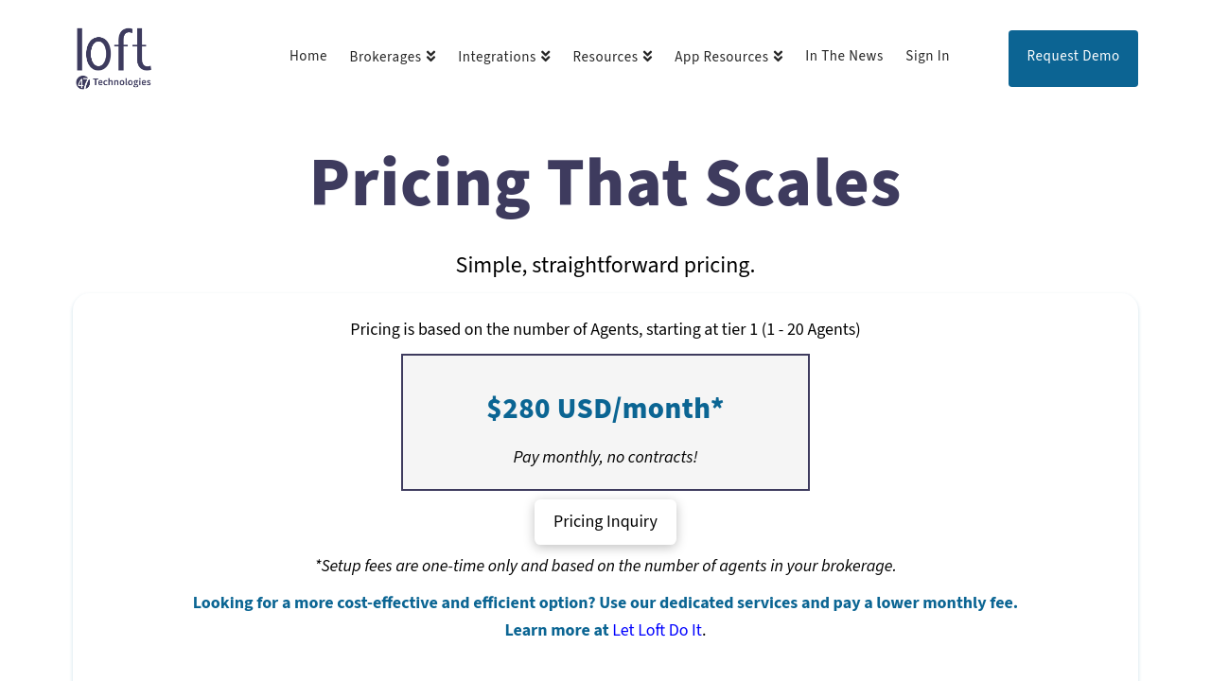
Task: Open the Integrations dropdown label
Action: (x=497, y=57)
